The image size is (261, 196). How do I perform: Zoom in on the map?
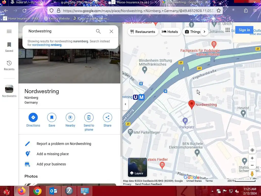(x=252, y=158)
